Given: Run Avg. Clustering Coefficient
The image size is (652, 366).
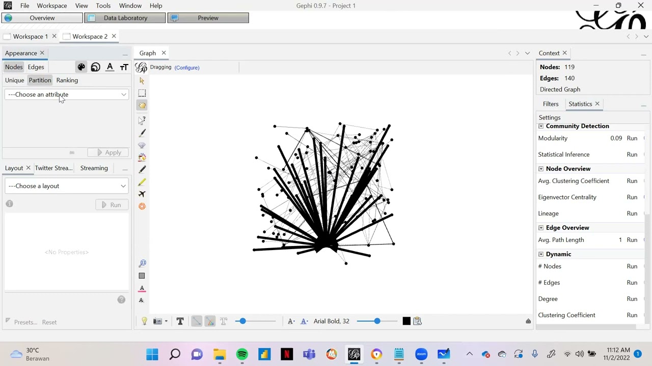Looking at the screenshot, I should click(x=632, y=181).
